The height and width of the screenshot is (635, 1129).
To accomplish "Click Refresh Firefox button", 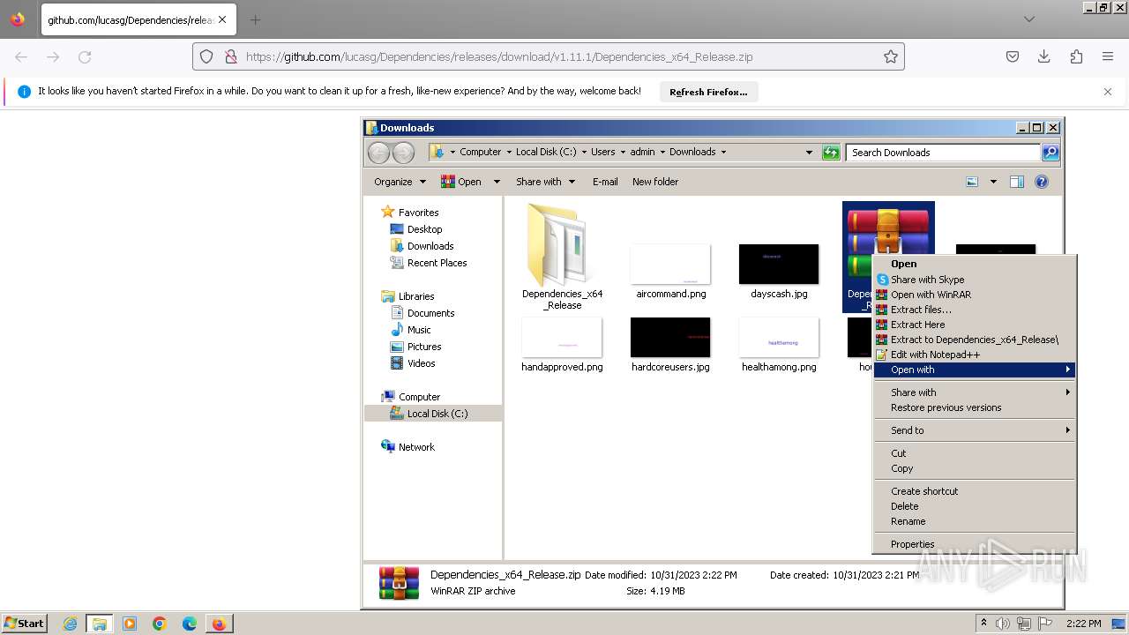I will [708, 92].
